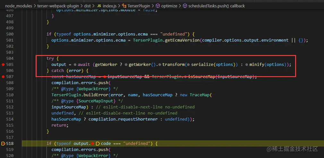
Task: Click the scheduledTasks.push() callback cube icon
Action: tap(185, 6)
